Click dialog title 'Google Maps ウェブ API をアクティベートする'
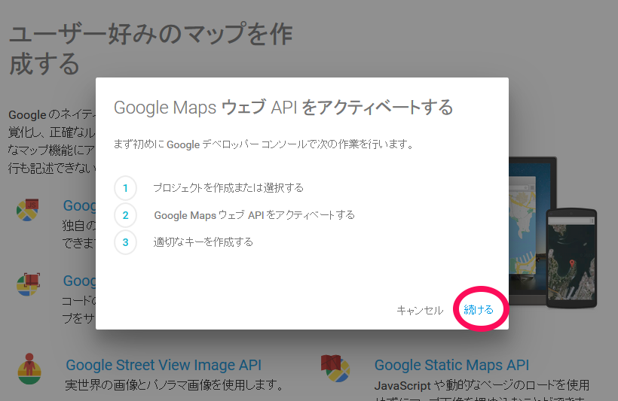The height and width of the screenshot is (401, 618). (x=283, y=108)
